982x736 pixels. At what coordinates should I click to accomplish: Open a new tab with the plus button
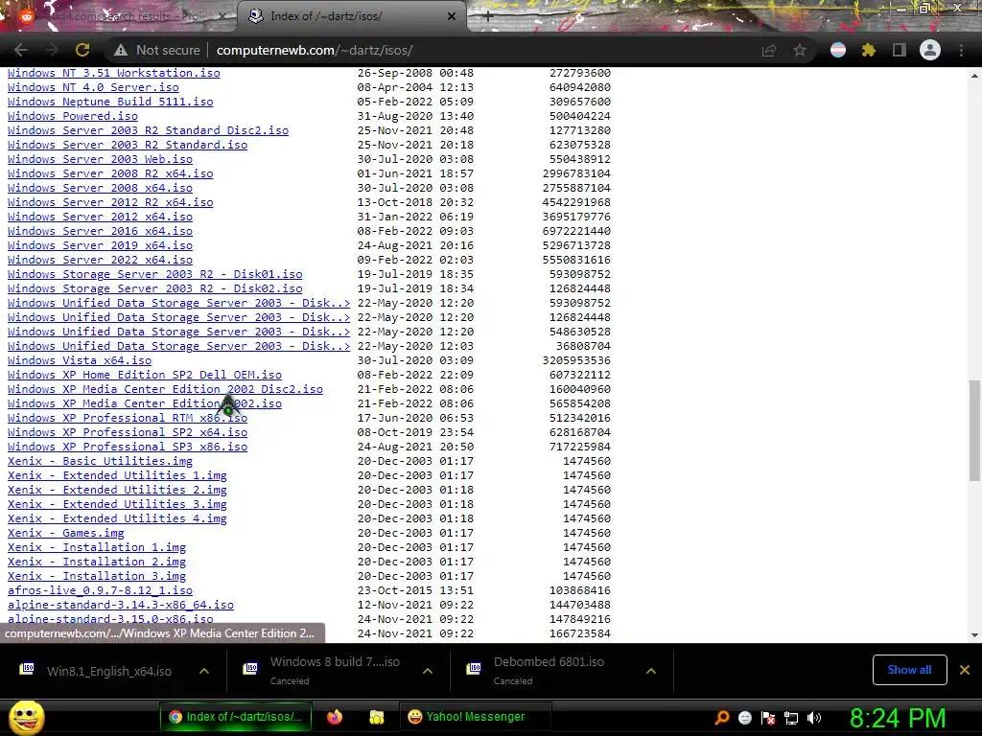tap(488, 16)
